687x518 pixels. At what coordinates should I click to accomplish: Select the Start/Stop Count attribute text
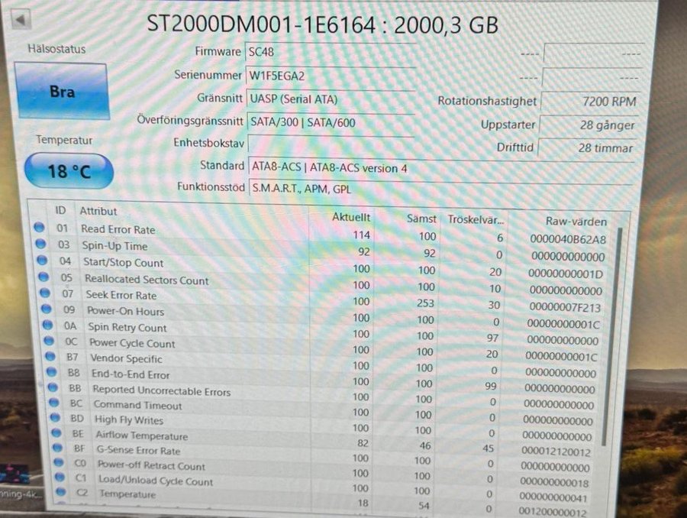point(123,263)
